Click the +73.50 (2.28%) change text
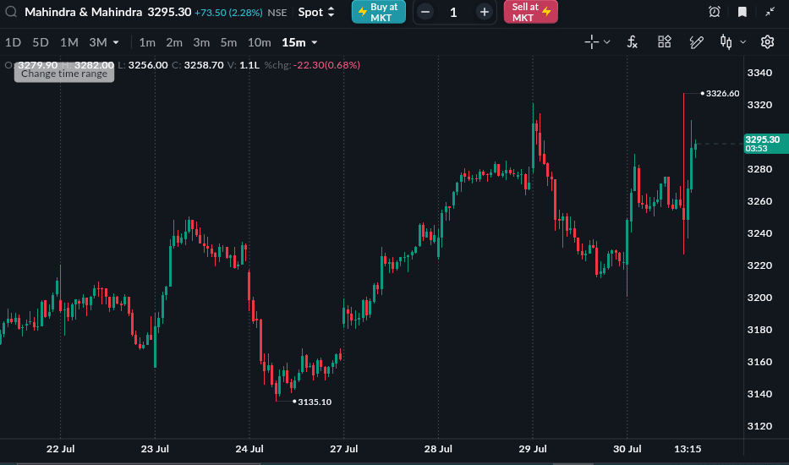 tap(228, 13)
